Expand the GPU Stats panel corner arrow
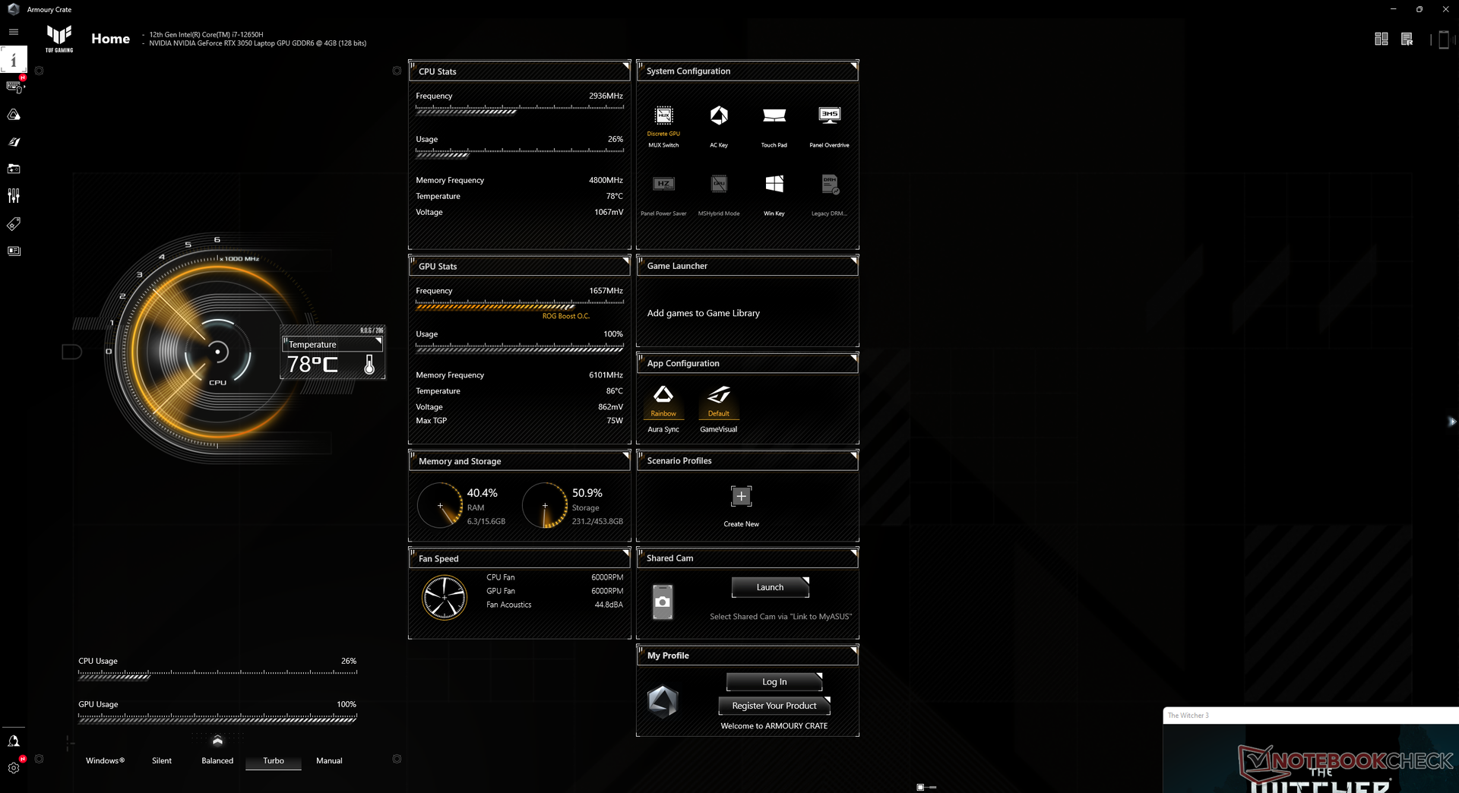The width and height of the screenshot is (1459, 793). [x=625, y=261]
